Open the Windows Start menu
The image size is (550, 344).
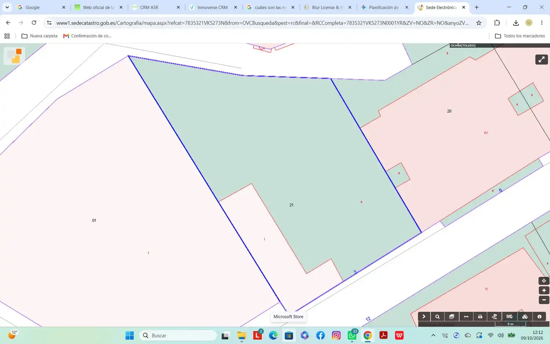(129, 336)
